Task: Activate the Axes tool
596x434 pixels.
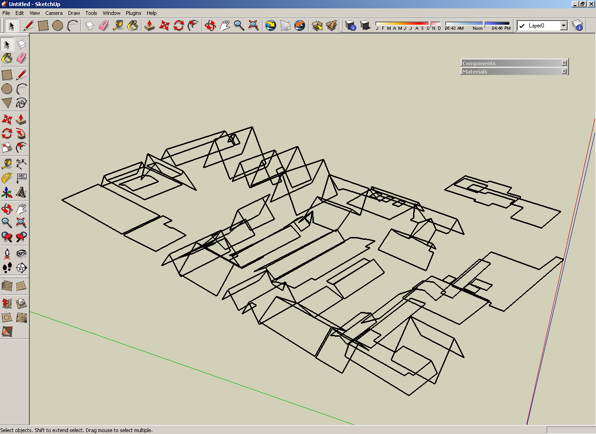Action: (7, 192)
